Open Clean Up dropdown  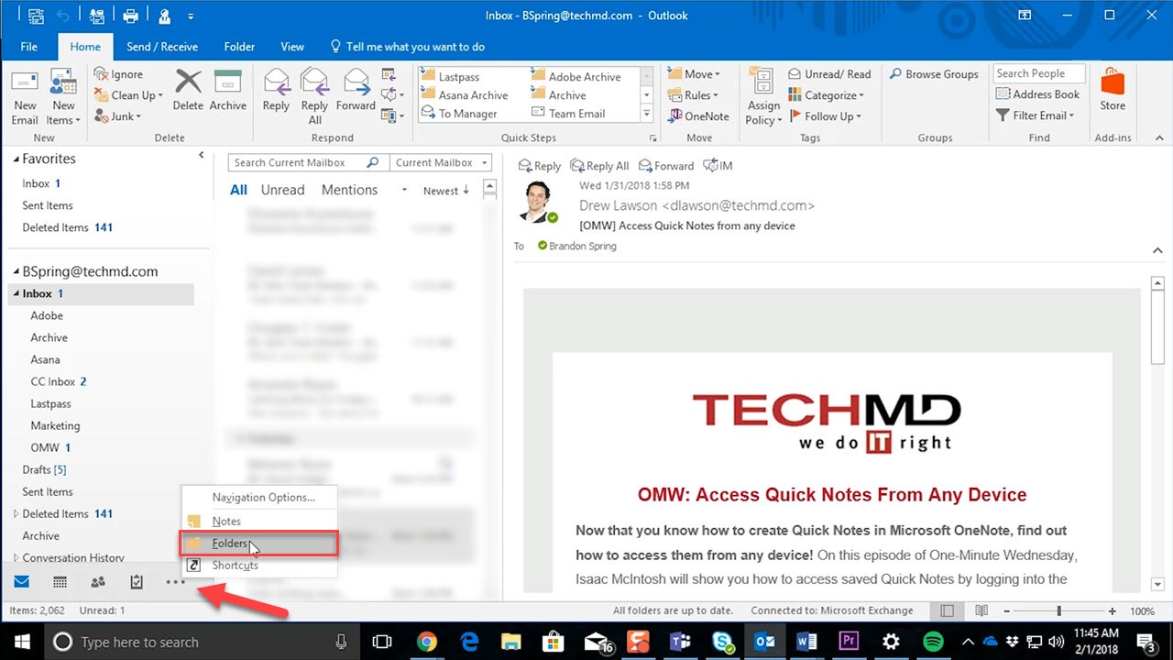pos(128,95)
